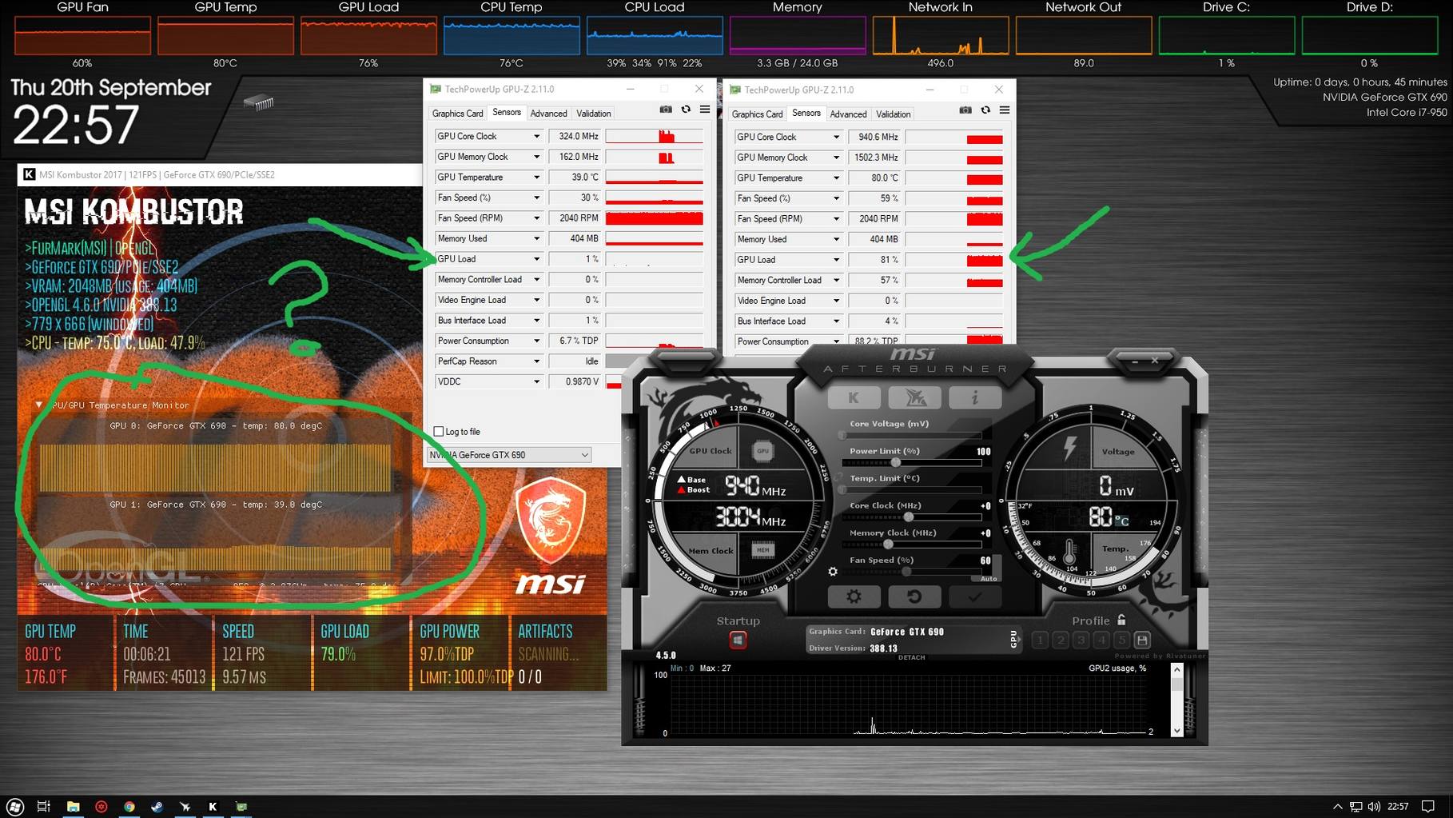Image resolution: width=1453 pixels, height=818 pixels.
Task: Open the volume icon in system tray
Action: click(x=1374, y=806)
